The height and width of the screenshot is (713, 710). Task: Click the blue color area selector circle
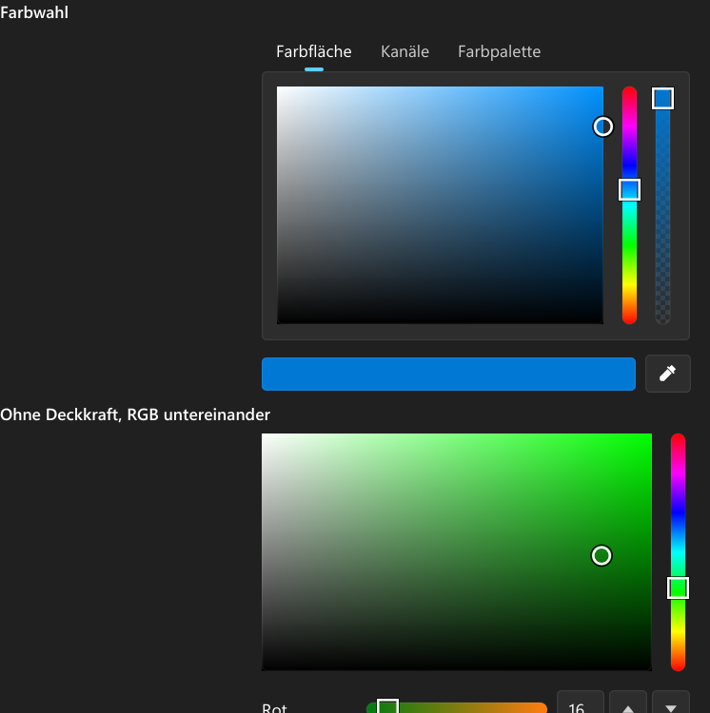[603, 126]
